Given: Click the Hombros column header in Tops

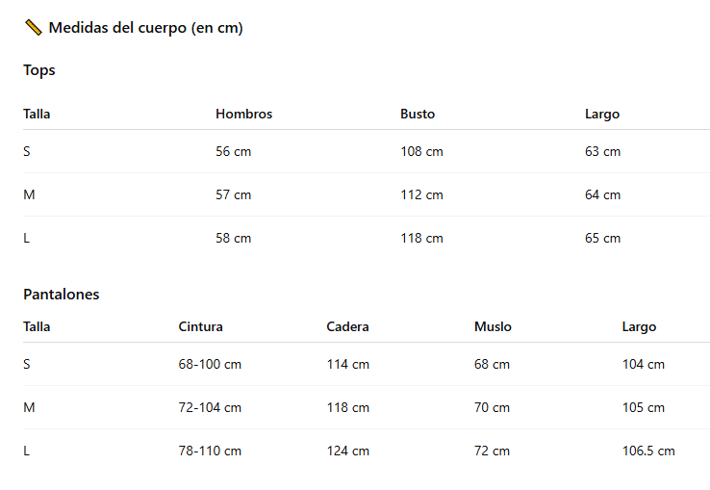Looking at the screenshot, I should (244, 114).
